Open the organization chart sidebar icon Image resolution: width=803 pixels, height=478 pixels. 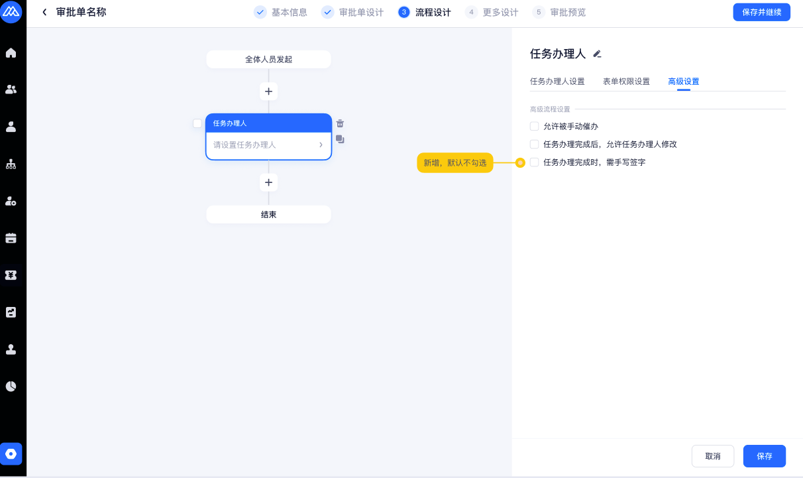pos(11,164)
